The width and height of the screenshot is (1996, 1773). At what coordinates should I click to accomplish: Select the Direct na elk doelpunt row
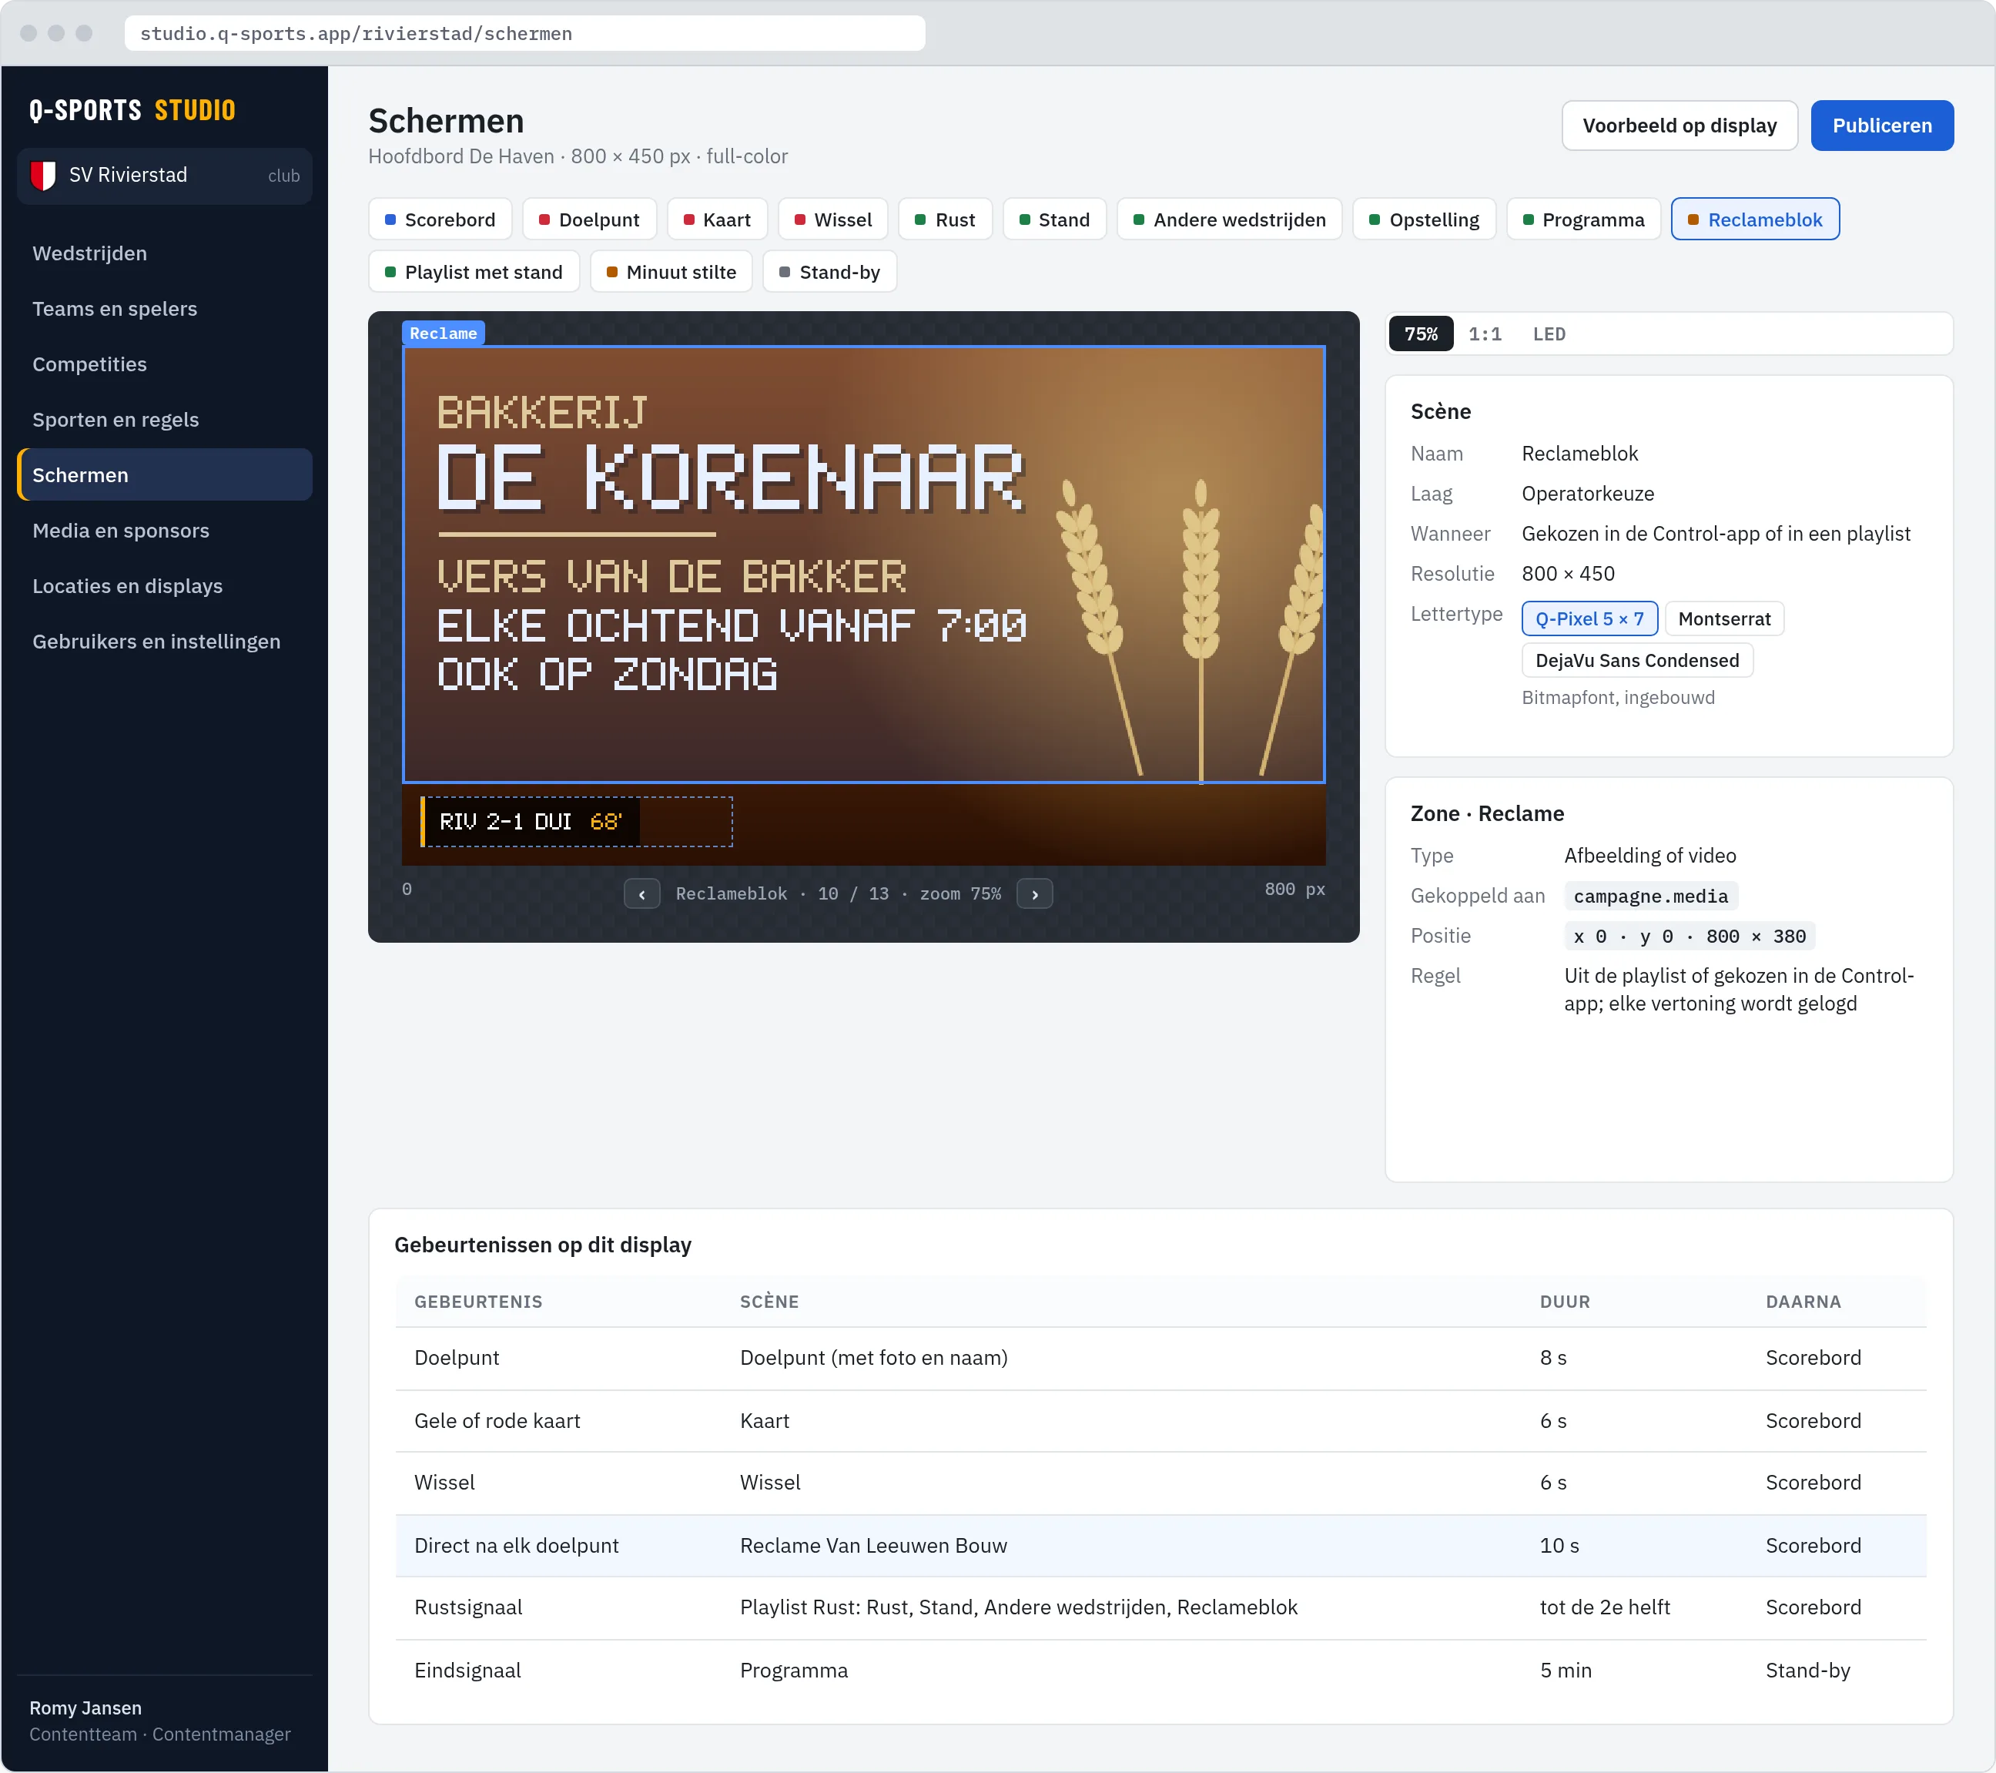pyautogui.click(x=1160, y=1545)
